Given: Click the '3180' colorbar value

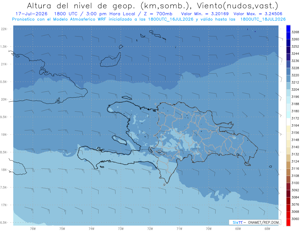Looking at the screenshot, I should tap(295, 111).
